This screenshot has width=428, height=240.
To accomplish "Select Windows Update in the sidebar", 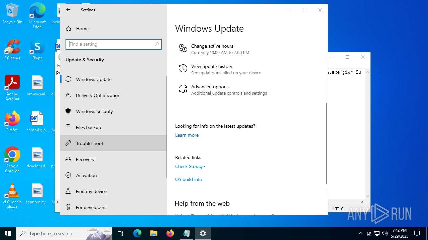I will pos(113,79).
